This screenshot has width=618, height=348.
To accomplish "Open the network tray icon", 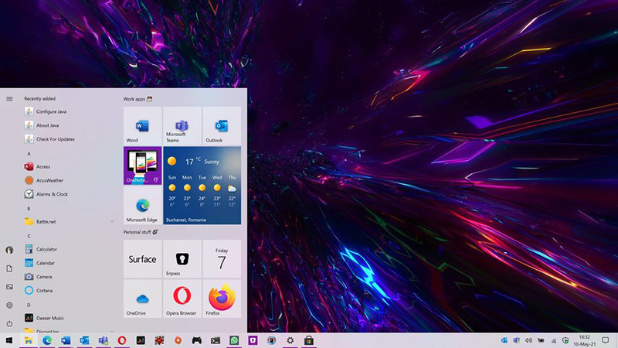I will point(553,340).
